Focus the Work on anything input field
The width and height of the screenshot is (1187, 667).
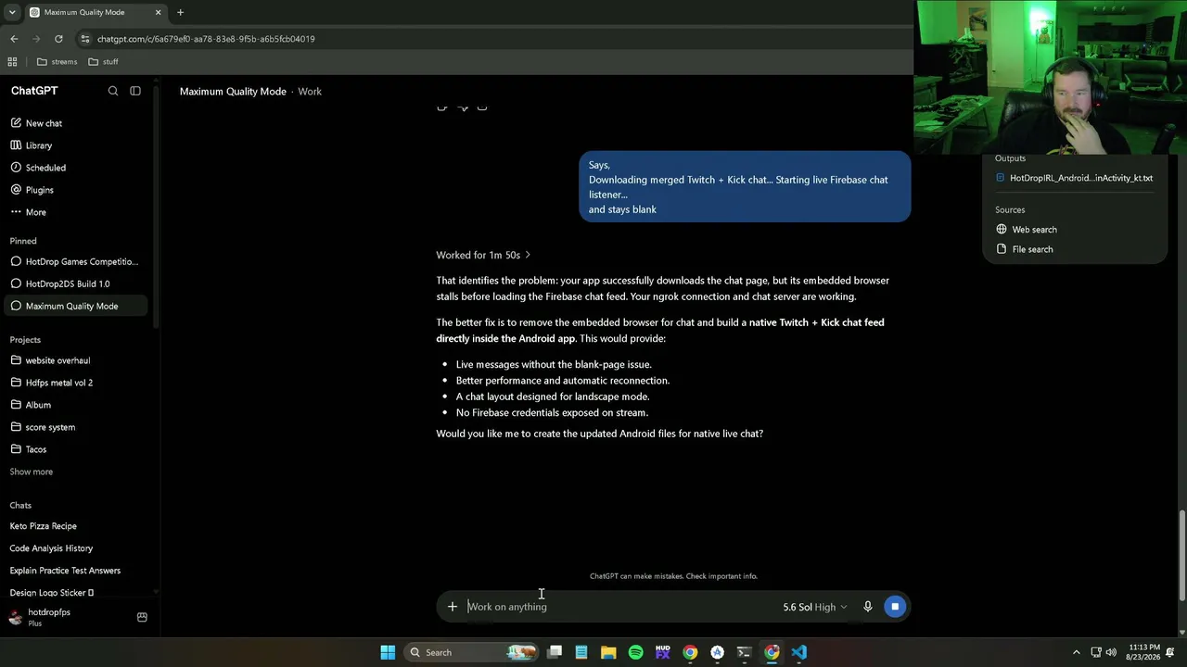(x=621, y=607)
